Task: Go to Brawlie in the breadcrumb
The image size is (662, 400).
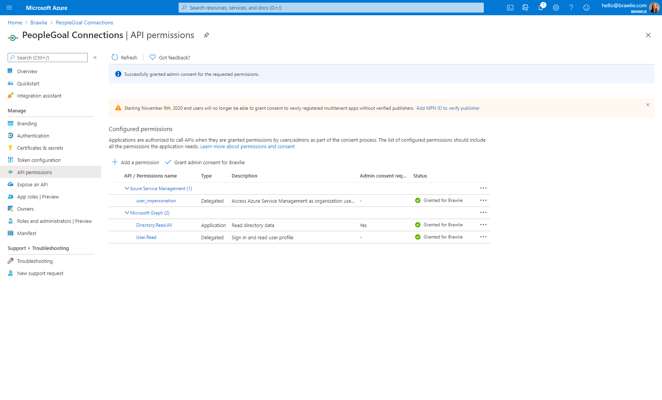Action: point(39,23)
